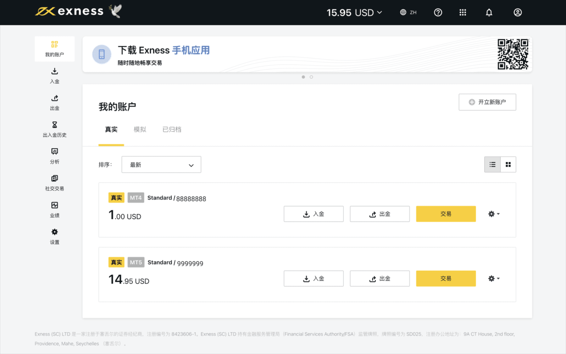
Task: Expand gear menu for account 88888888
Action: pyautogui.click(x=494, y=214)
